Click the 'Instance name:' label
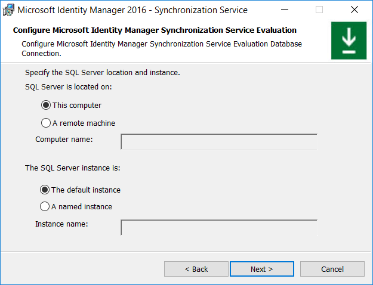Screen dimensions: 373x285 click(61, 224)
